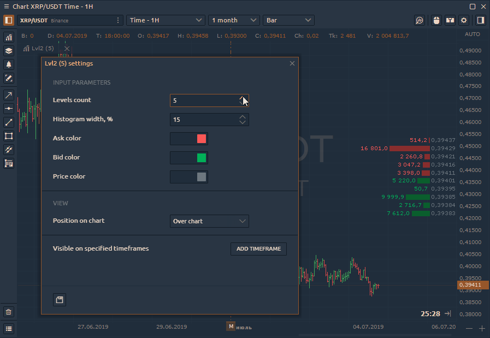Viewport: 490px width, 338px height.
Task: Click the ask level 16 801,0 row
Action: 408,149
